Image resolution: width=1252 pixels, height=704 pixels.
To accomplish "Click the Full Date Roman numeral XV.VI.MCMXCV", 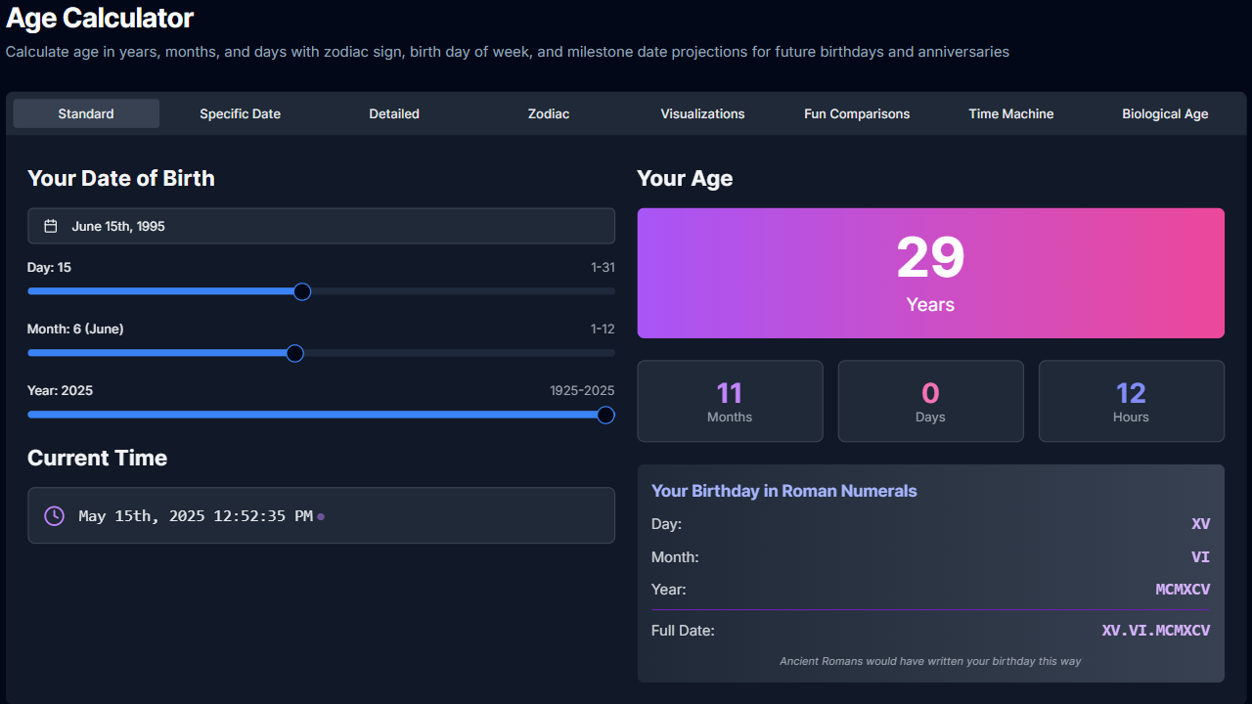I will pyautogui.click(x=1156, y=630).
